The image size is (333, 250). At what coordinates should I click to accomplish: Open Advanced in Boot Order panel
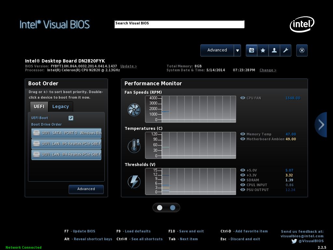tap(86, 189)
